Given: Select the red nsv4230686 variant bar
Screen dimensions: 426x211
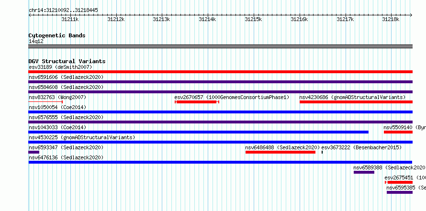Looking at the screenshot, I should 356,102.
